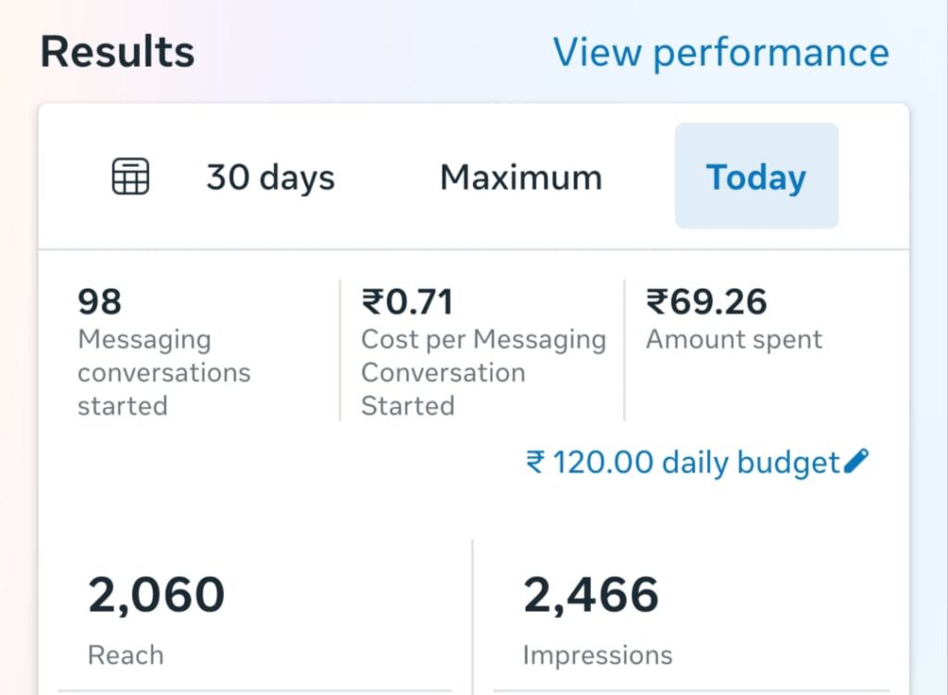This screenshot has height=695, width=948.
Task: Open the View performance link
Action: coord(721,53)
